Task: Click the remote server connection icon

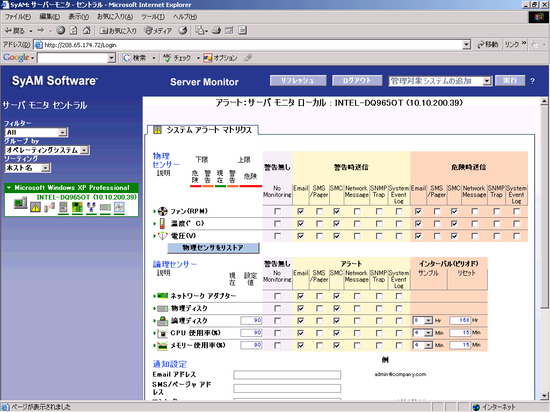Action: (x=49, y=207)
